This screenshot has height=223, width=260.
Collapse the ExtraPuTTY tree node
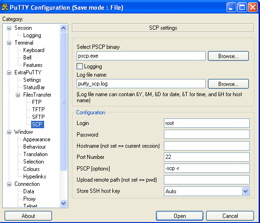(x=9, y=72)
